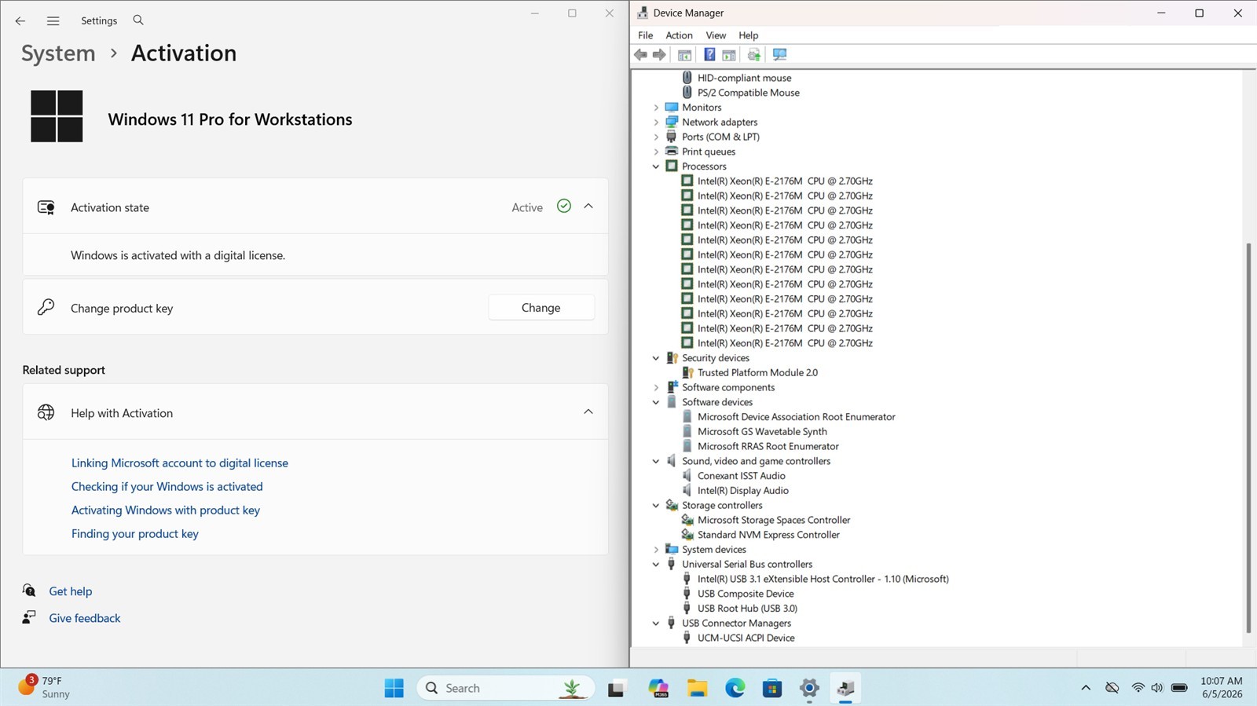Click the battery tray icon
Image resolution: width=1257 pixels, height=706 pixels.
[x=1179, y=688]
